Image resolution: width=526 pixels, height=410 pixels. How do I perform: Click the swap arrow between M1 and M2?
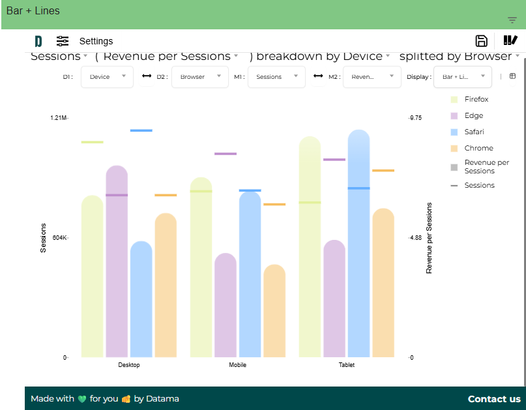(x=319, y=76)
